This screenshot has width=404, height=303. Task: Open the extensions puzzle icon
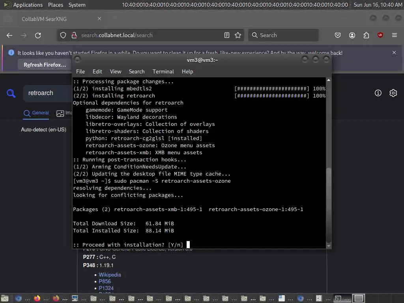click(366, 35)
